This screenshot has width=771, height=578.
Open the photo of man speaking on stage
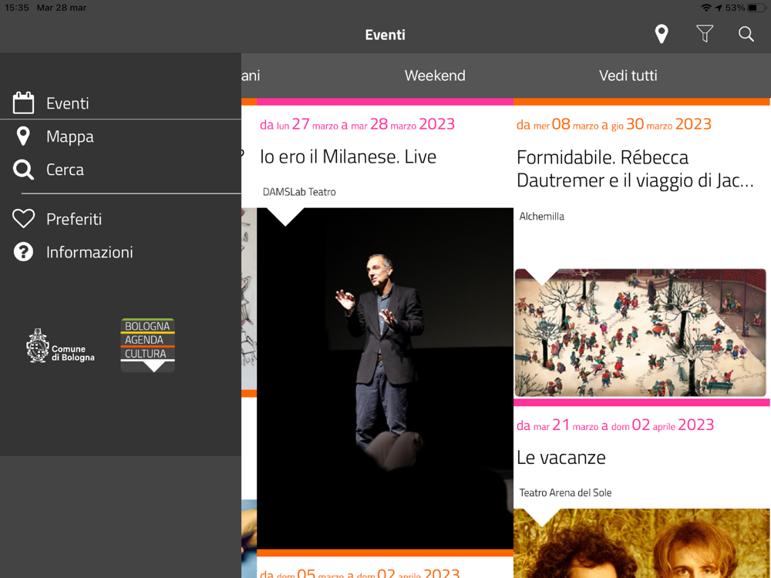tap(385, 378)
